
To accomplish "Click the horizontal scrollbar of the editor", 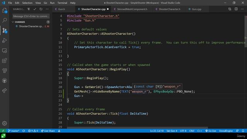I will 137,127.
